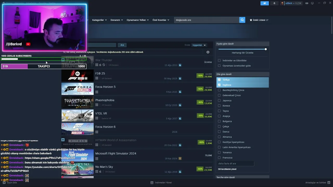This screenshot has height=187, width=333.
Task: Click Dil tercihlerini yönet link
Action: click(227, 169)
